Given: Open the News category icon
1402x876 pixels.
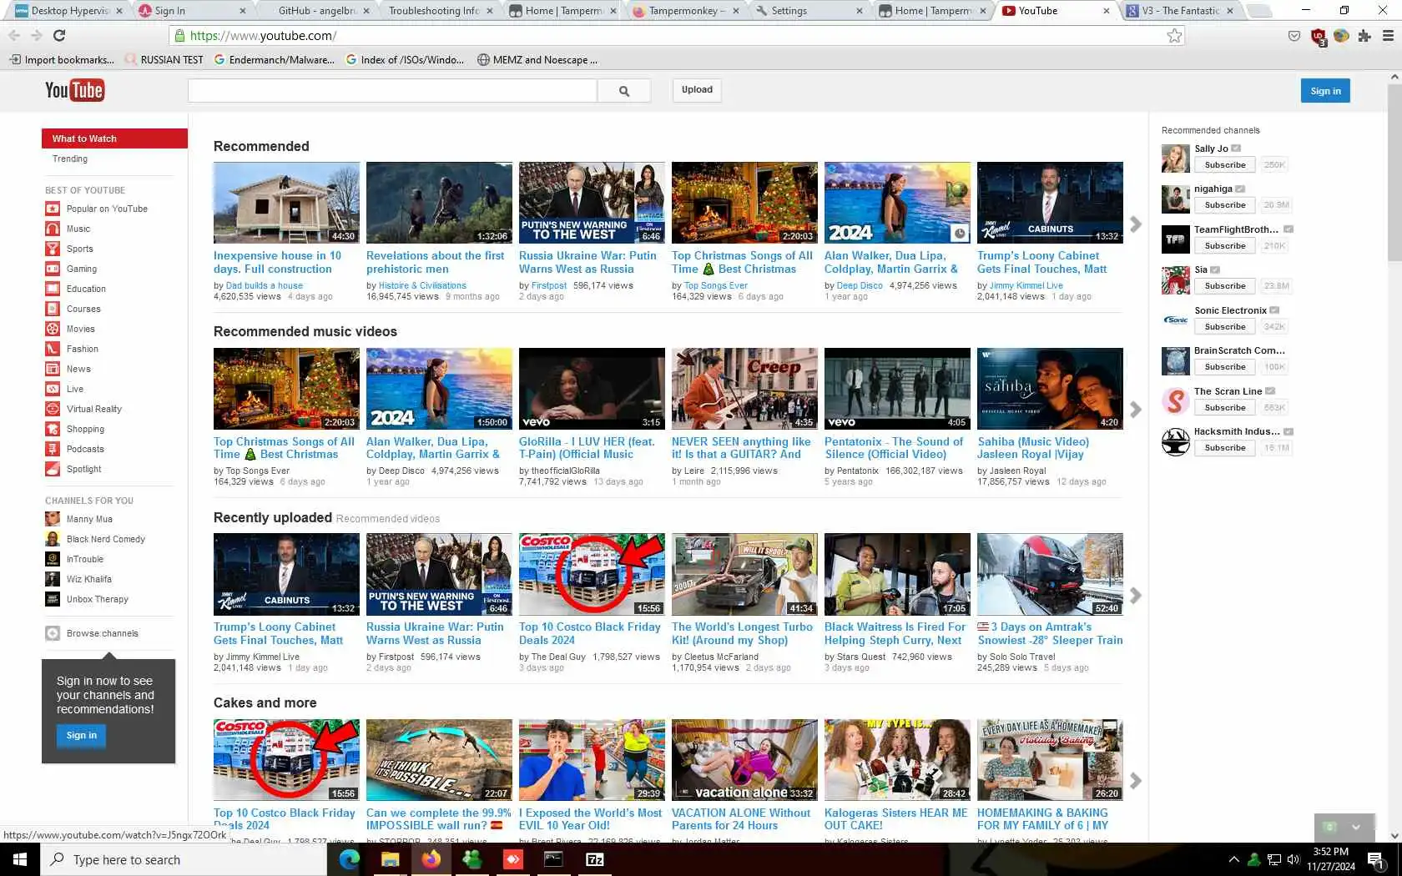Looking at the screenshot, I should click(53, 369).
